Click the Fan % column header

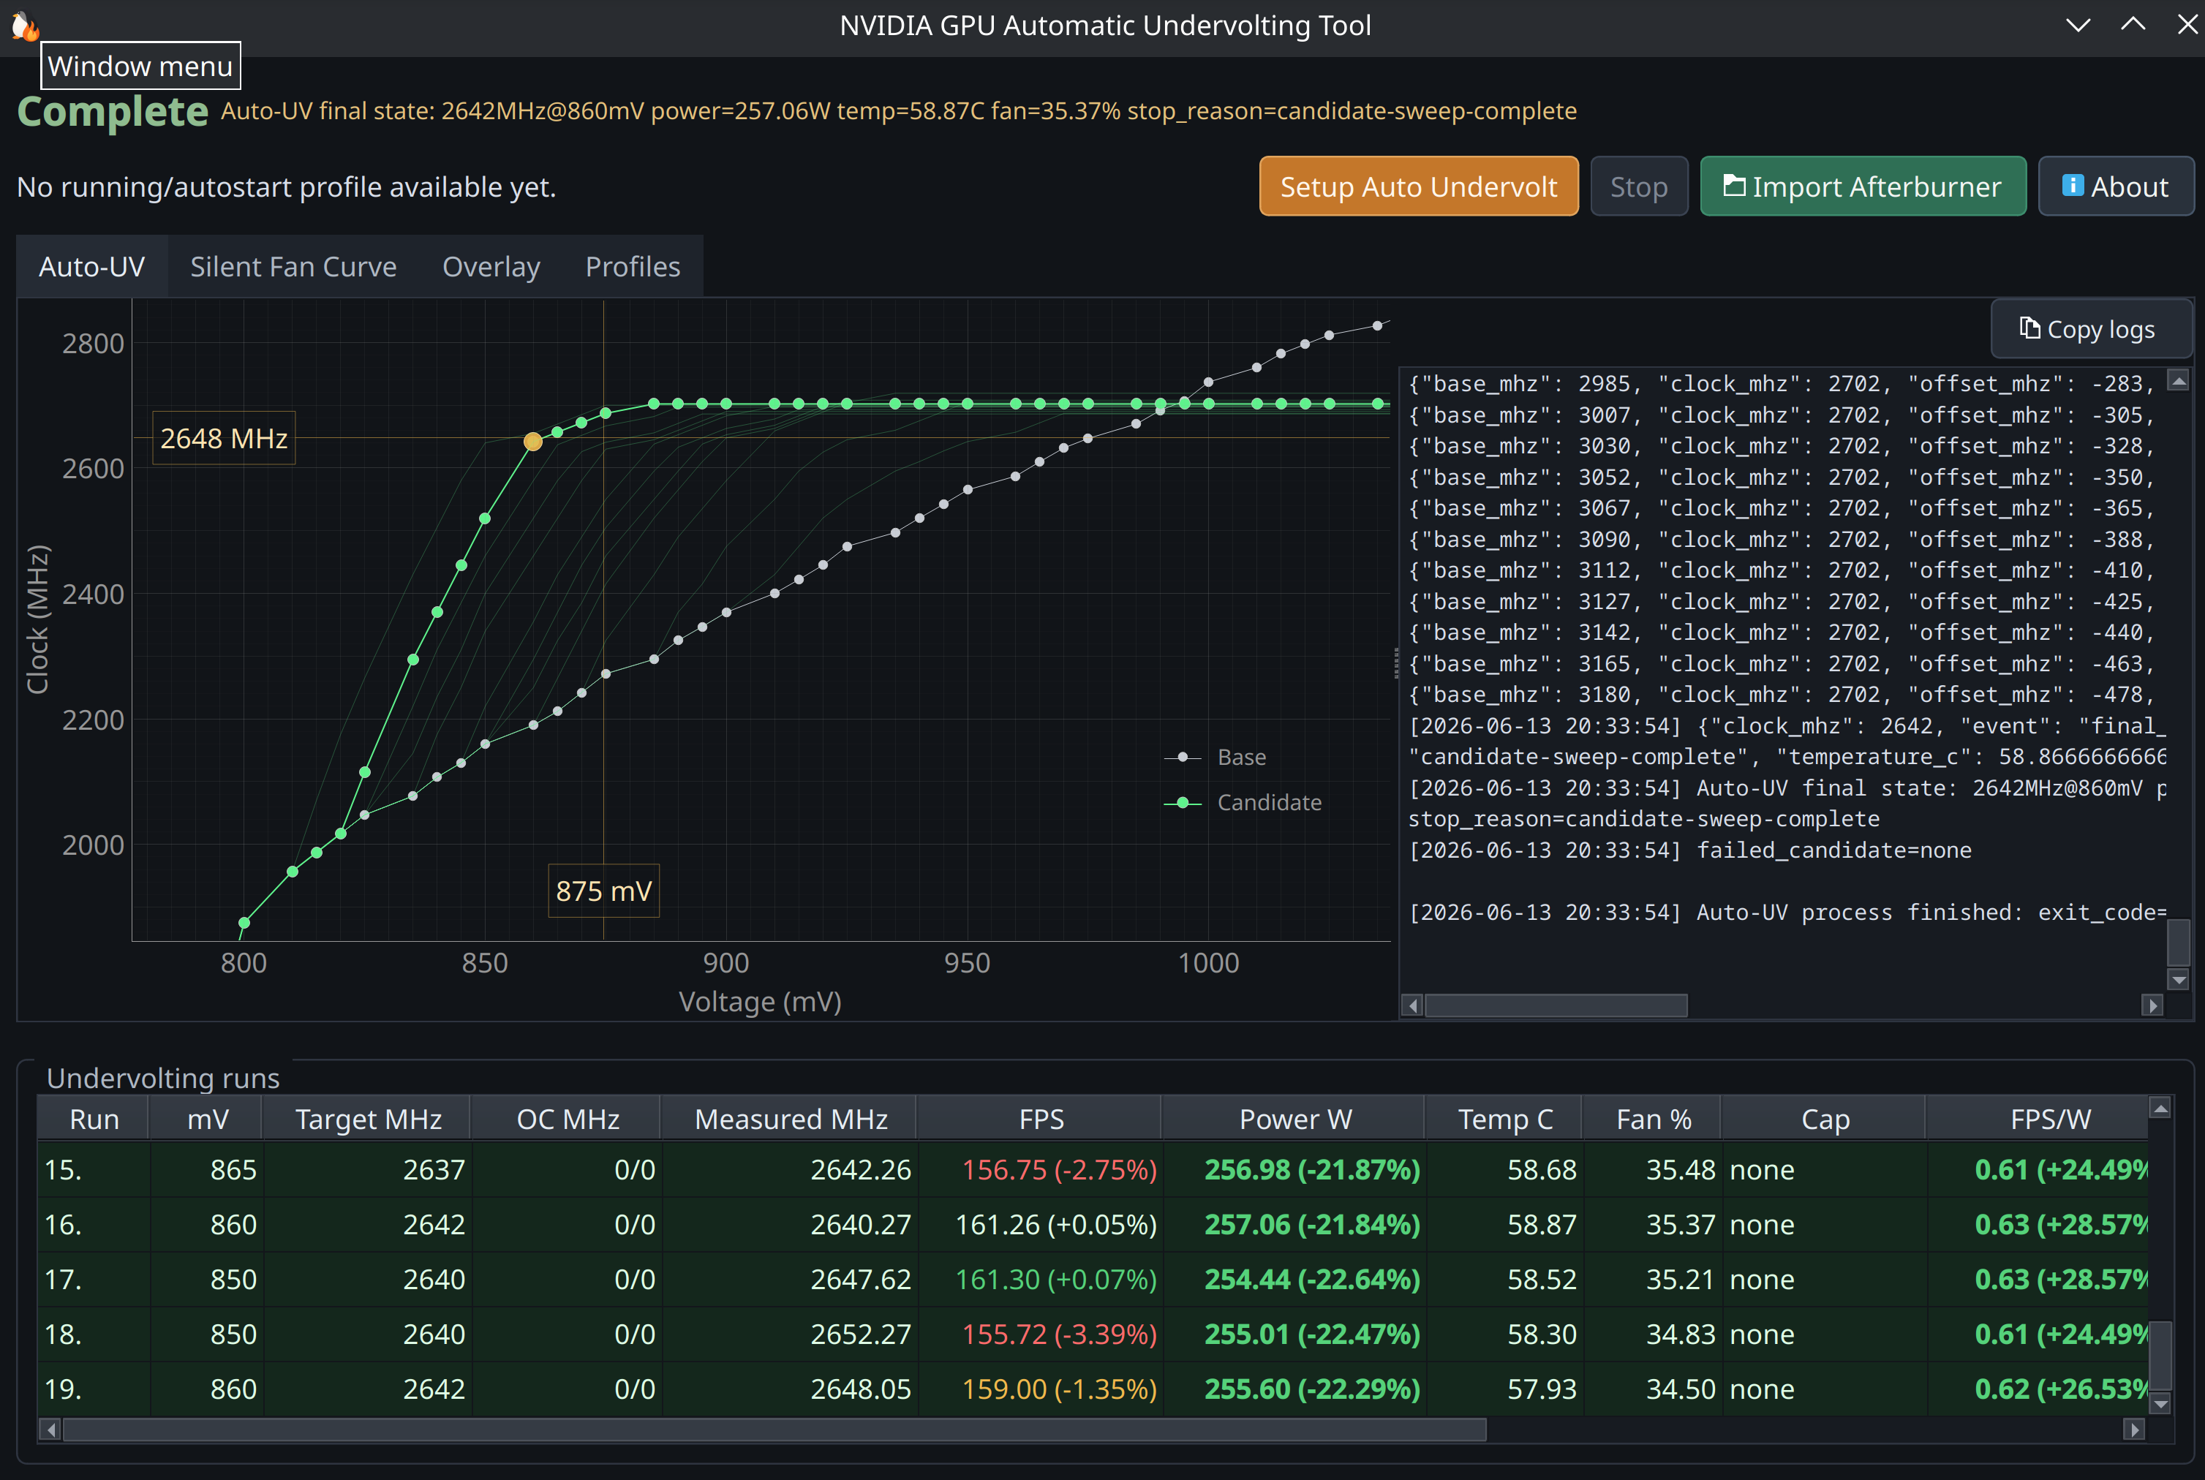(x=1654, y=1120)
